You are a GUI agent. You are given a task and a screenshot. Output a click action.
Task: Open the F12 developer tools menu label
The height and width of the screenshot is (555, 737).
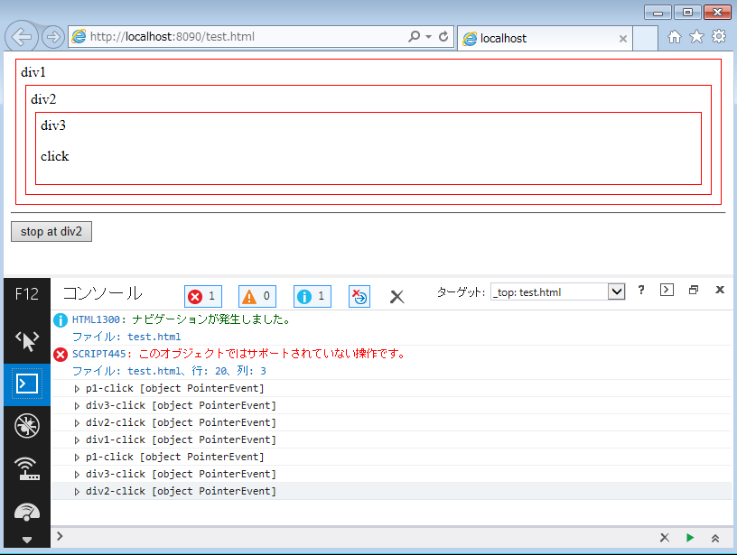pos(26,294)
